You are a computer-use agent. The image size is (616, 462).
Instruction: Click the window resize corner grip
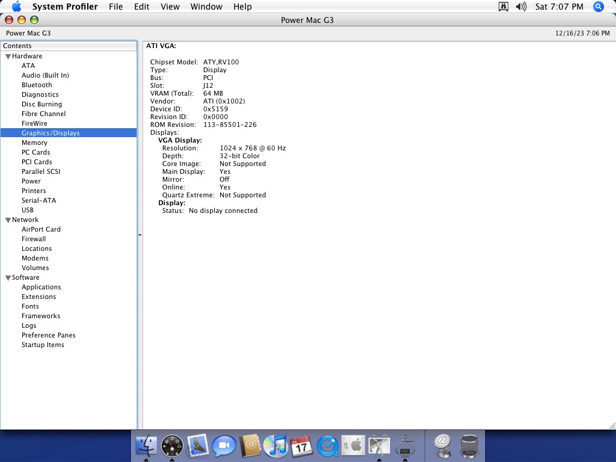tap(612, 426)
